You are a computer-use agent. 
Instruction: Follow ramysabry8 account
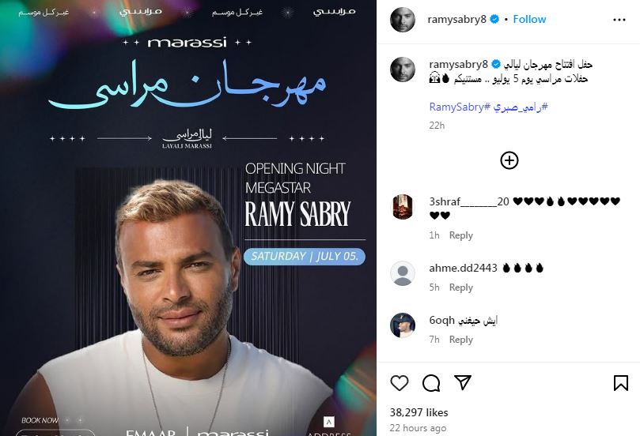pyautogui.click(x=529, y=19)
